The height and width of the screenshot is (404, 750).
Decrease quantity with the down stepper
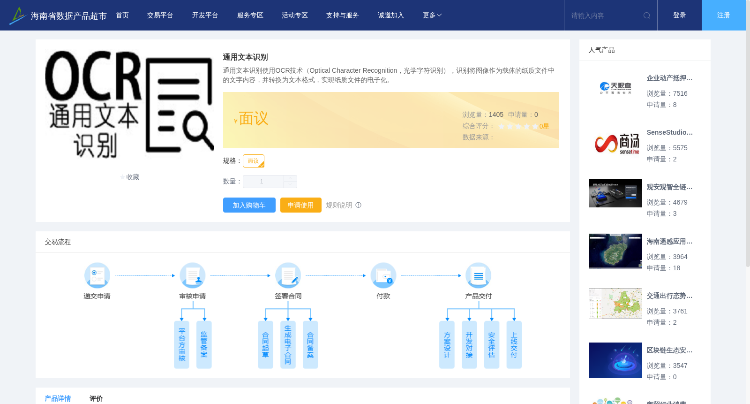[291, 185]
